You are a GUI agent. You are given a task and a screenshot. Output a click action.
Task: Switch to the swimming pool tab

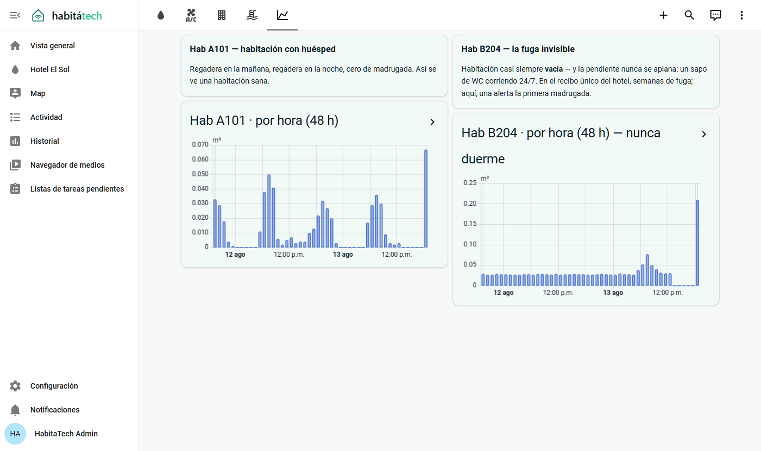click(251, 15)
